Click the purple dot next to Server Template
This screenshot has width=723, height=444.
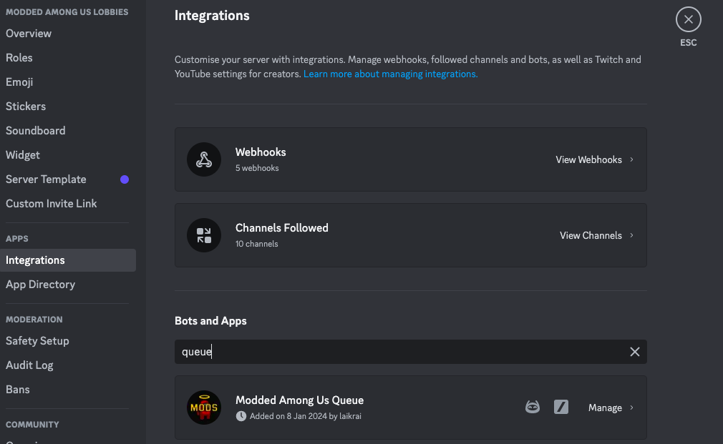(125, 179)
